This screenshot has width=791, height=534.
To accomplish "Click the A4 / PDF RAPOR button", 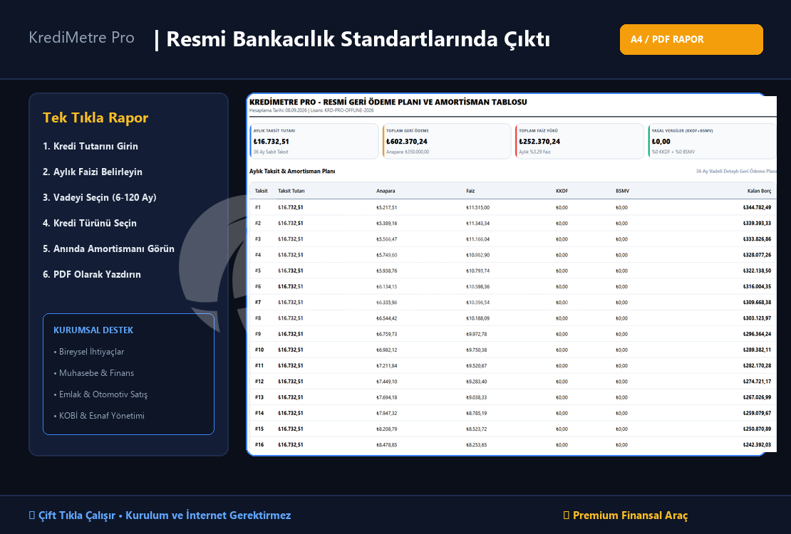I will click(691, 39).
